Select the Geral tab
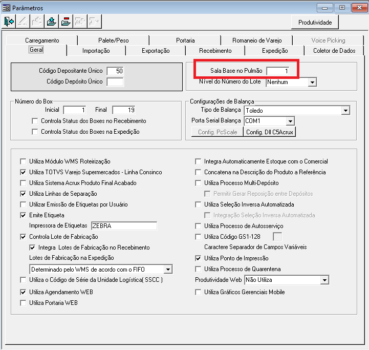The height and width of the screenshot is (350, 369). 36,50
